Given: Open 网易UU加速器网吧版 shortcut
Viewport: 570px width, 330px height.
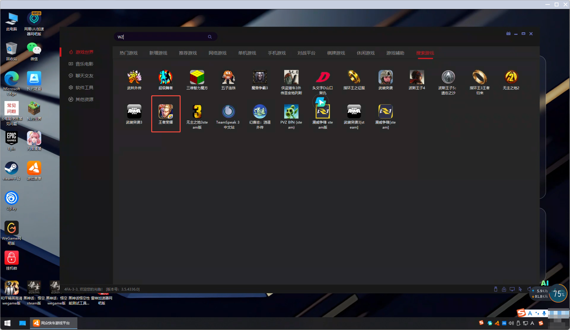Looking at the screenshot, I should (x=34, y=24).
